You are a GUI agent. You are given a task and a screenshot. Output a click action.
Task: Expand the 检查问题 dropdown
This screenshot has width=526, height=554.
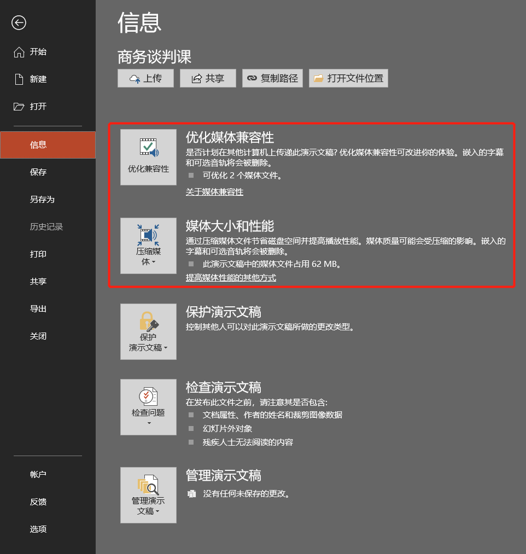pos(148,407)
